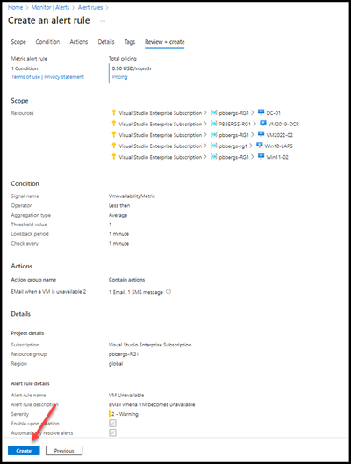Click resource group icon in Win11-02 row
This screenshot has width=351, height=464.
(x=214, y=156)
